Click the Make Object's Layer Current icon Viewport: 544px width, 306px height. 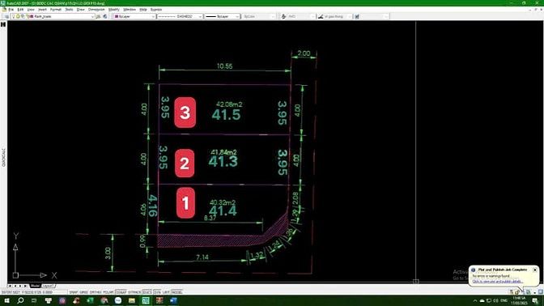click(x=98, y=16)
